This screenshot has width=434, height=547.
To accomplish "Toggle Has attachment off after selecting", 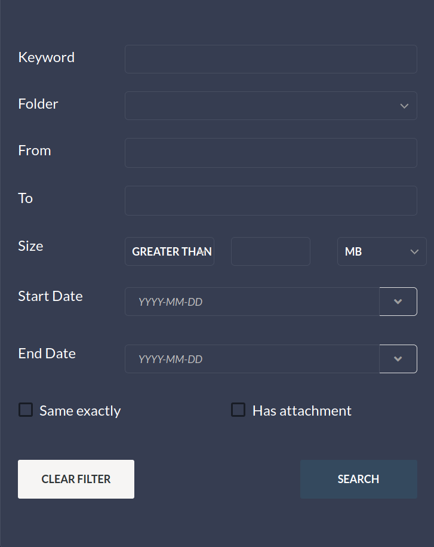I will tap(238, 410).
